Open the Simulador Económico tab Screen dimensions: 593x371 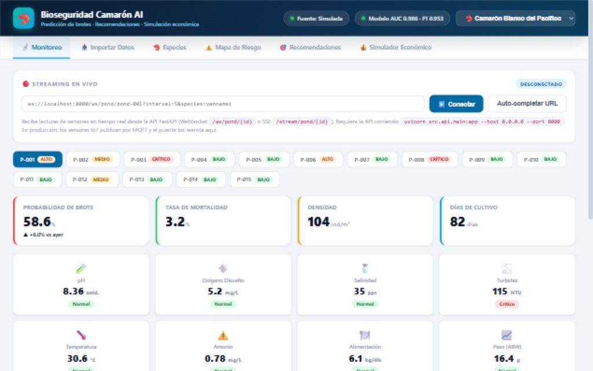tap(396, 48)
